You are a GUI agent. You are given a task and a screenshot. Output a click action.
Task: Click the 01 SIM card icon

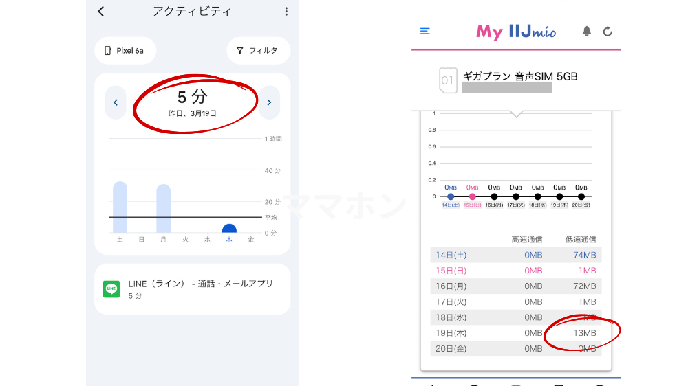pos(448,80)
